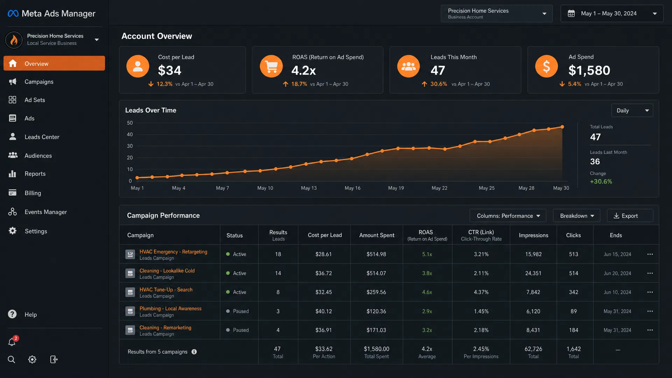Click the Export button
The height and width of the screenshot is (378, 672).
[630, 216]
